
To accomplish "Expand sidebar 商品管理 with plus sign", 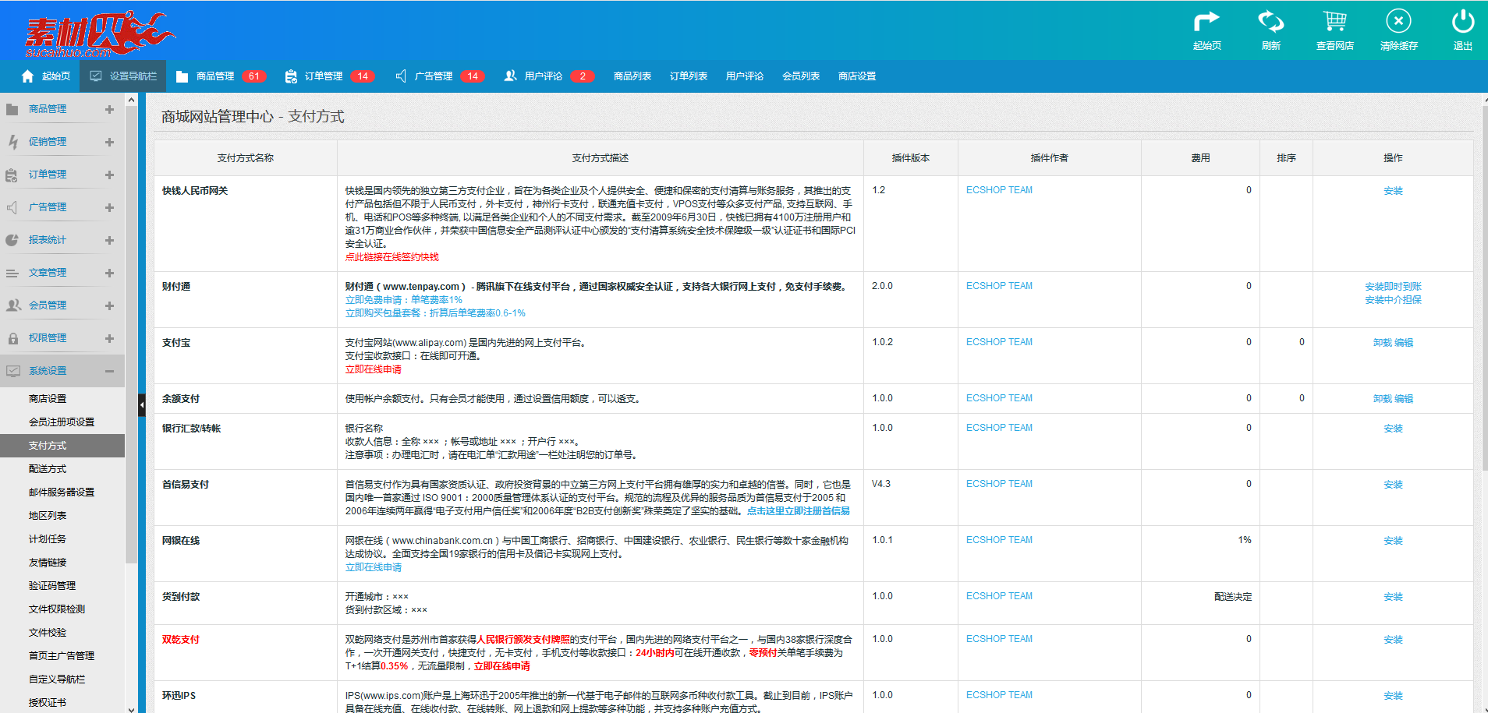I will coord(109,109).
